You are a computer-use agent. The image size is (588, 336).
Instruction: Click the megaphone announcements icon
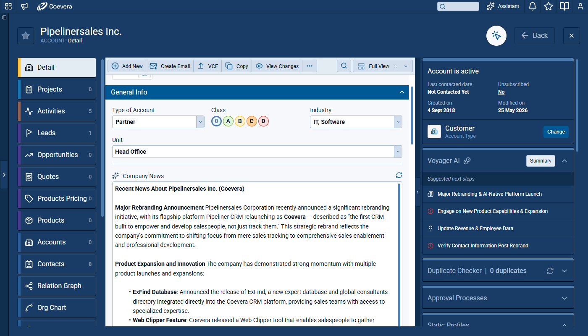coord(25,6)
